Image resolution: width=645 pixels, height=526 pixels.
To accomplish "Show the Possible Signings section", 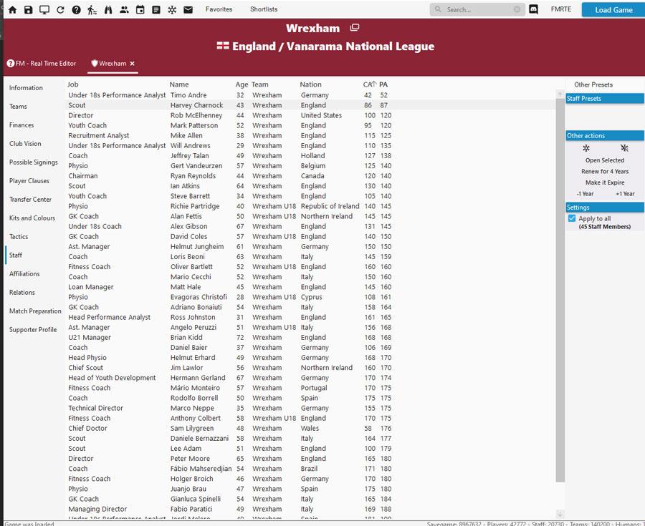I will pyautogui.click(x=33, y=162).
